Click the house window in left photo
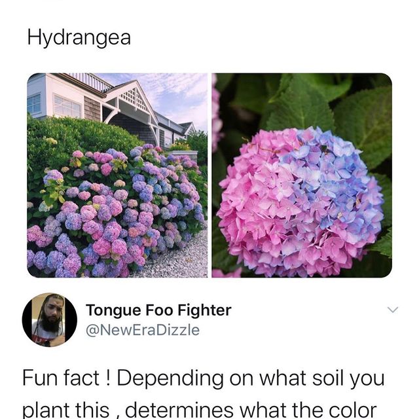This screenshot has height=419, width=419. click(x=67, y=105)
